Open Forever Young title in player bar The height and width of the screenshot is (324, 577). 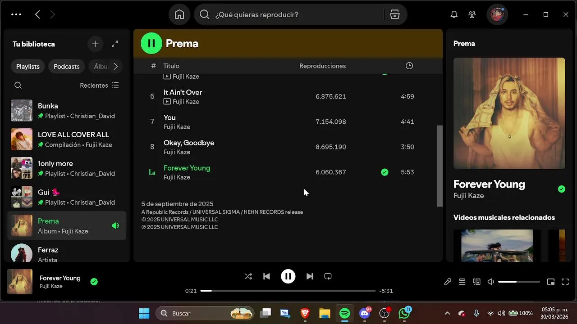click(x=60, y=278)
